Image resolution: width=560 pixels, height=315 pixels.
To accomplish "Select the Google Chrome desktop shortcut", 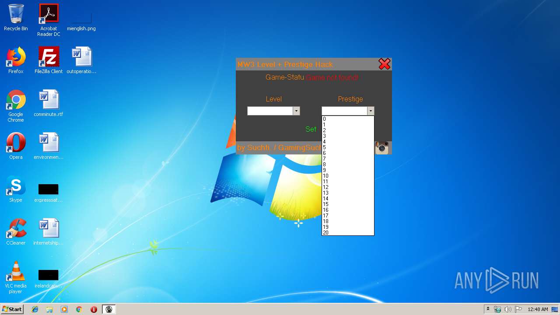I will (x=16, y=106).
